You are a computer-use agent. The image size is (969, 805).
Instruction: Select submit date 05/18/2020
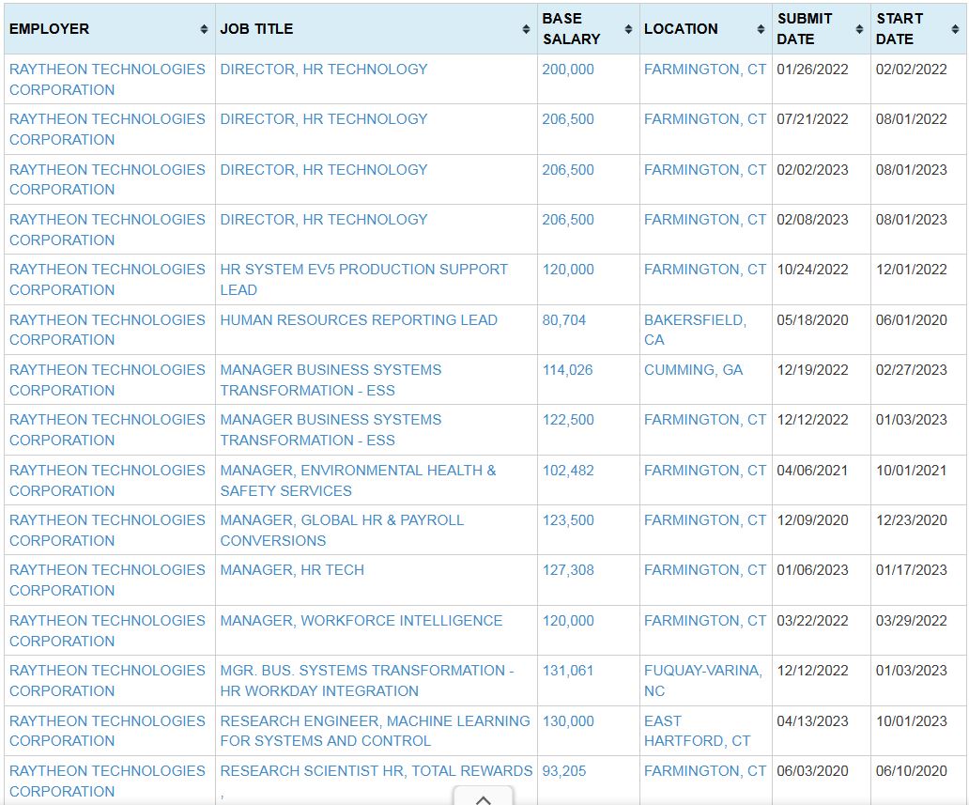tap(812, 319)
